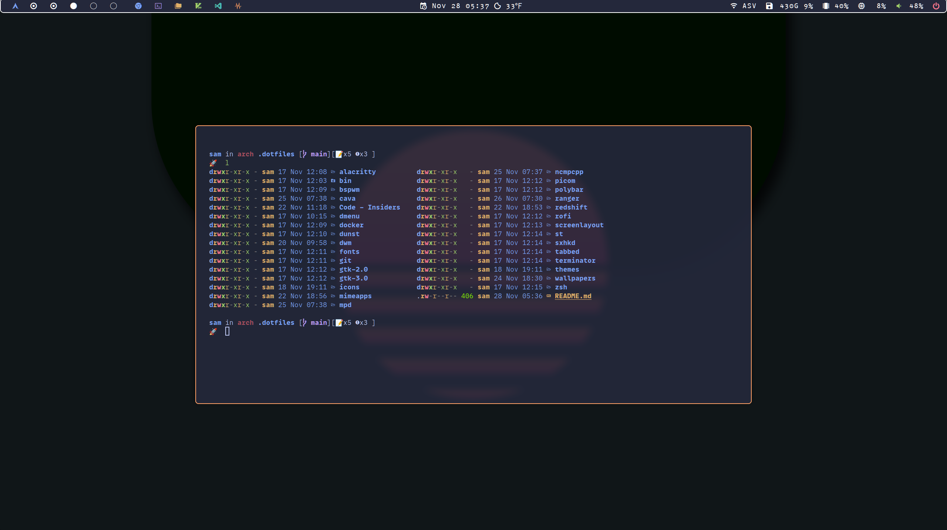This screenshot has width=947, height=530.
Task: Click the WiFi network icon
Action: tap(734, 6)
